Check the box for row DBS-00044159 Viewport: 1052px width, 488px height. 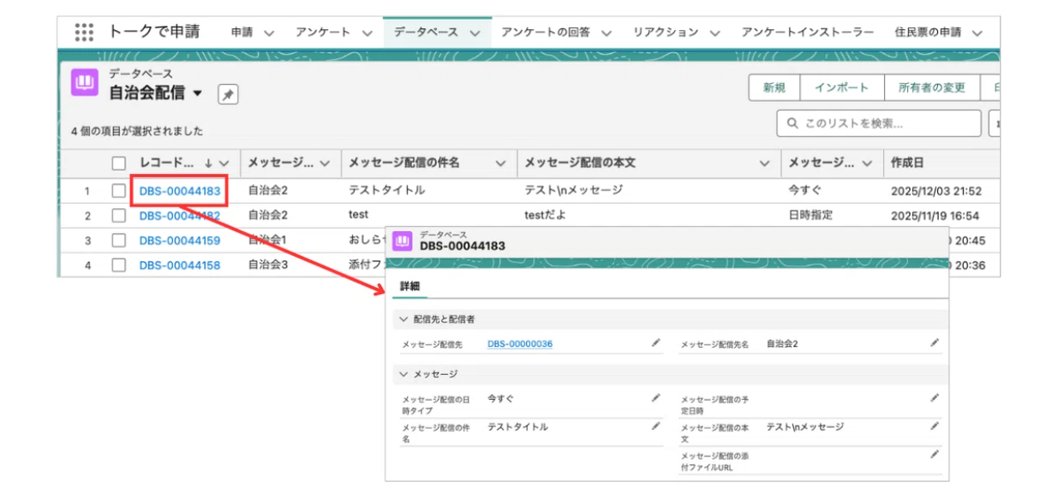pos(119,241)
